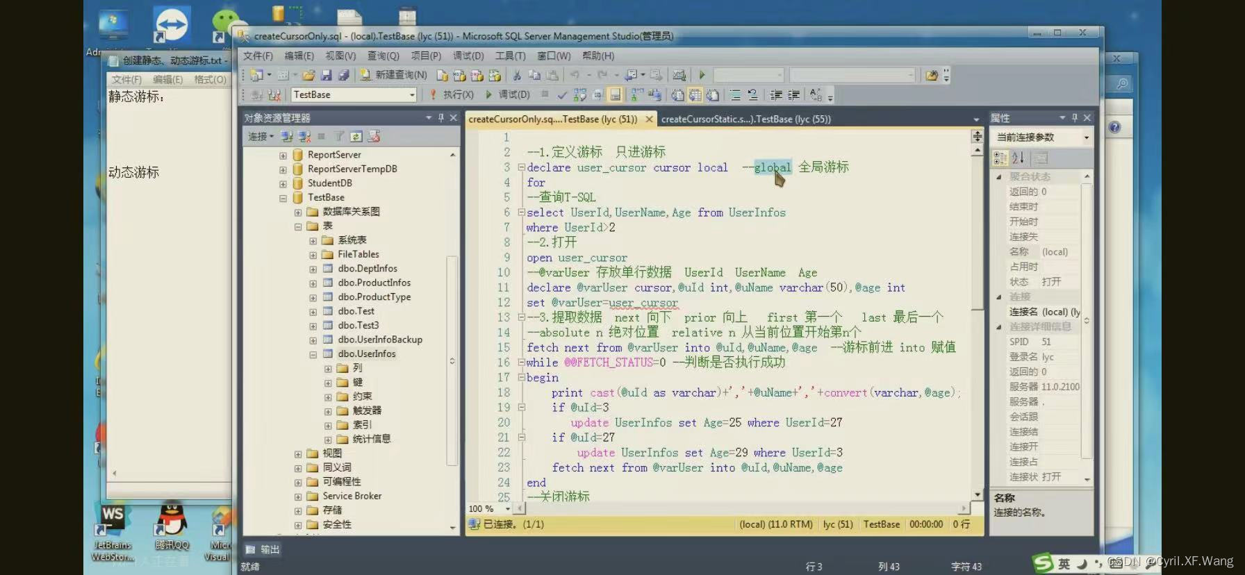This screenshot has width=1245, height=575.
Task: Click the Comment out selected lines icon
Action: pyautogui.click(x=735, y=94)
